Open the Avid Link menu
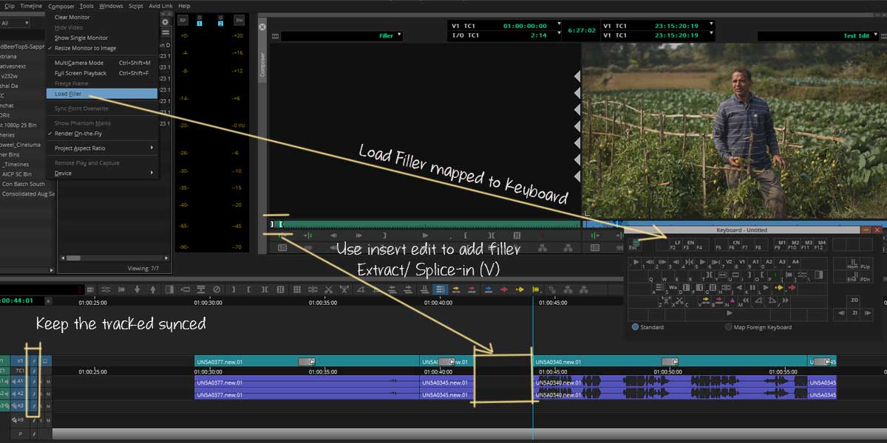The width and height of the screenshot is (887, 443). click(x=161, y=6)
